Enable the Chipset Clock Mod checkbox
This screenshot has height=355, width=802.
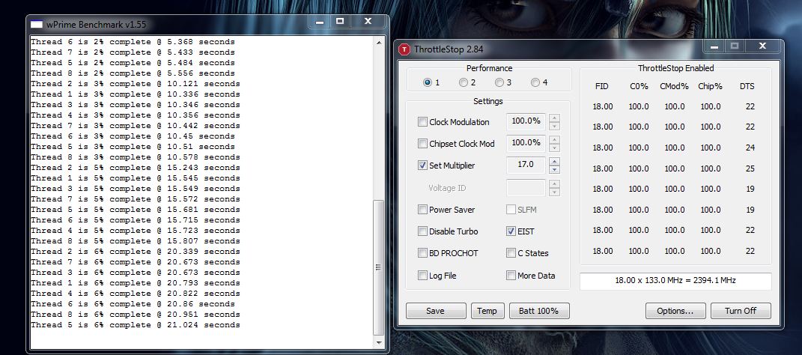(422, 144)
